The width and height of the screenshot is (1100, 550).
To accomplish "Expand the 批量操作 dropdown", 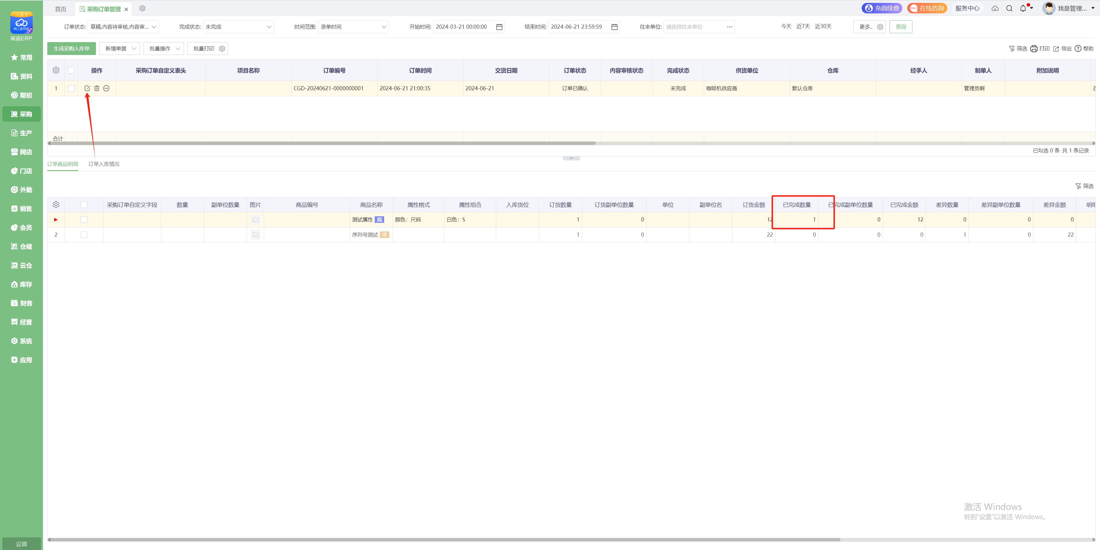I will [164, 49].
